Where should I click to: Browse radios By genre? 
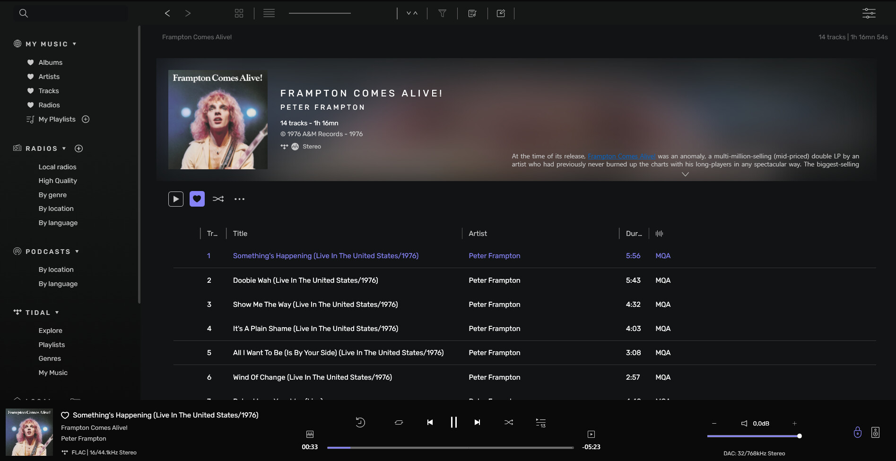point(52,195)
